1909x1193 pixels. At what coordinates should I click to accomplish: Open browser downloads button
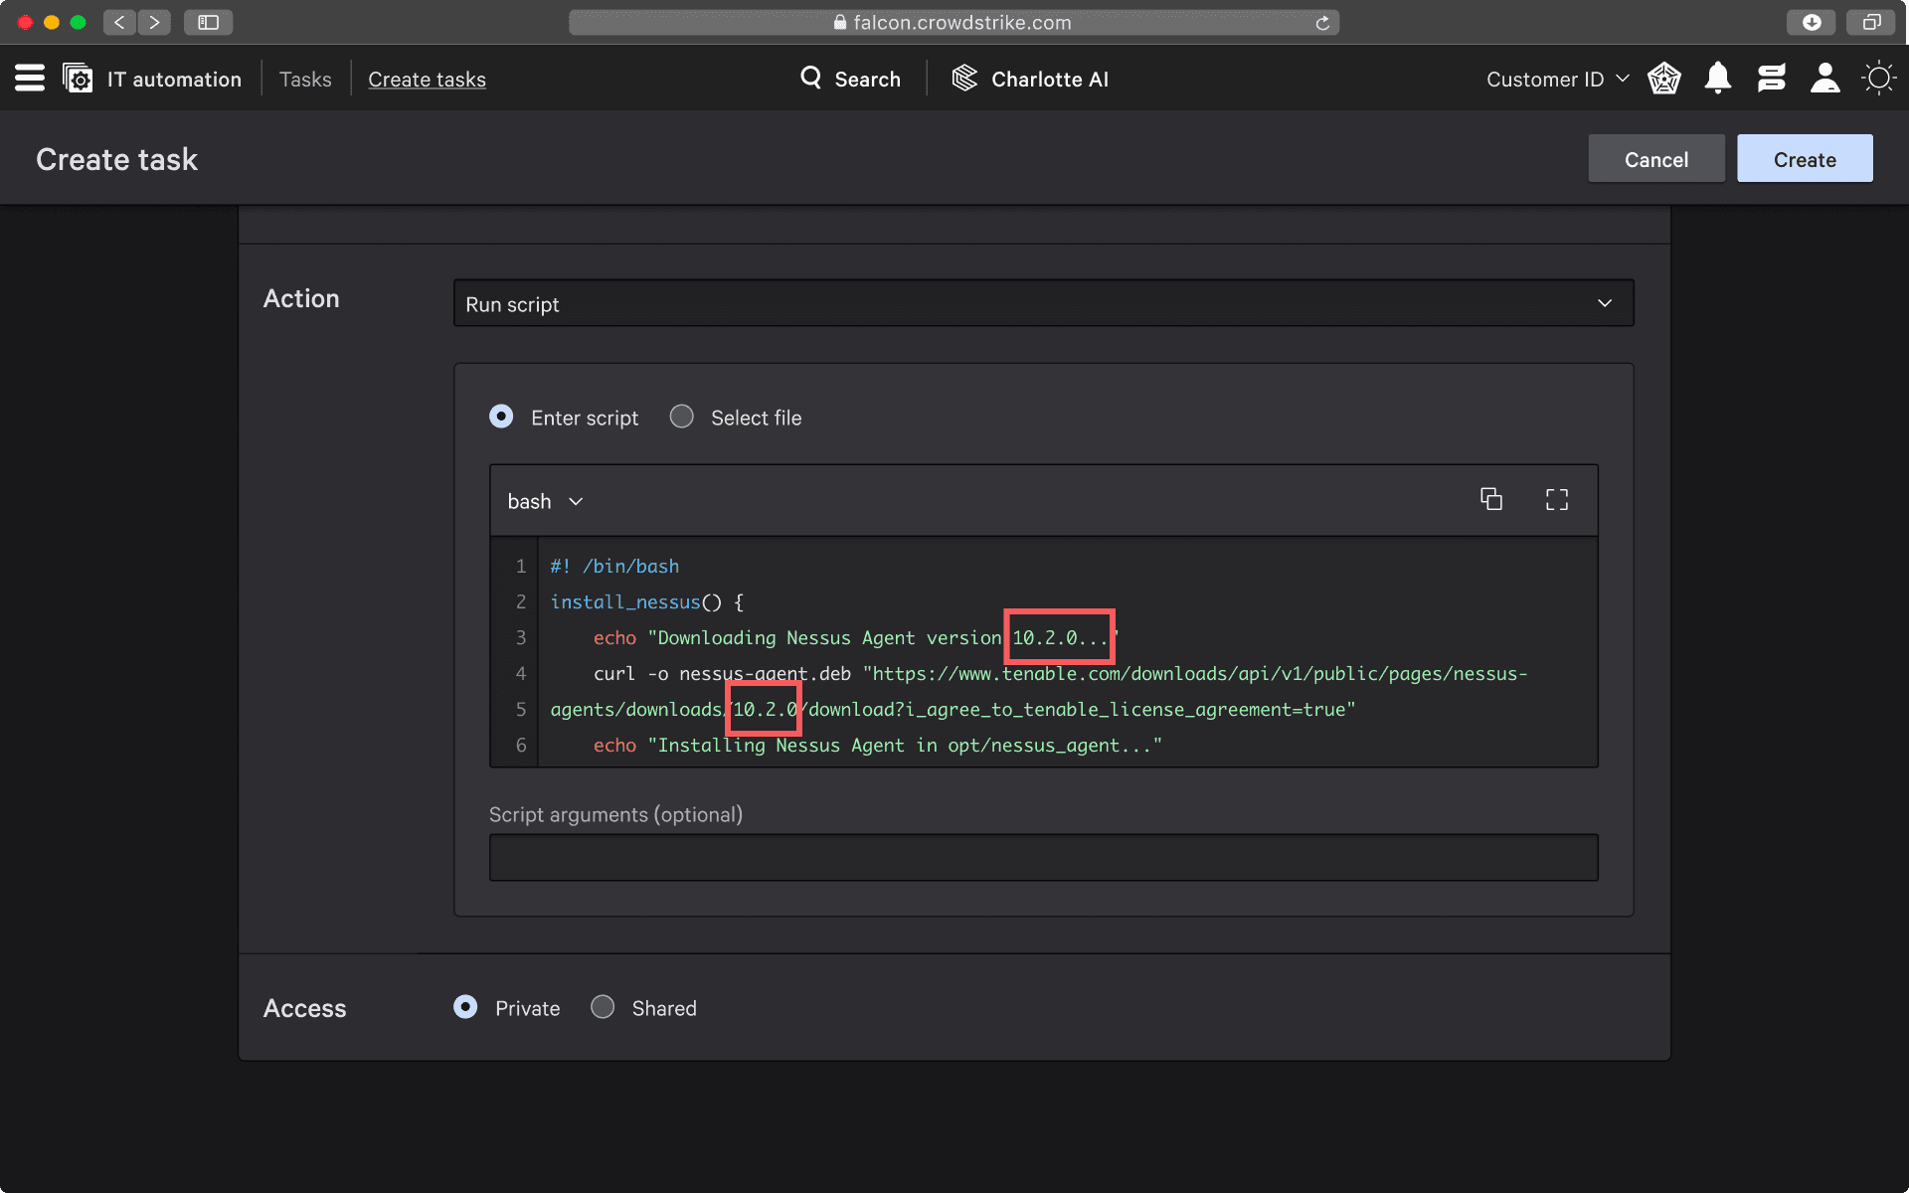(x=1812, y=22)
